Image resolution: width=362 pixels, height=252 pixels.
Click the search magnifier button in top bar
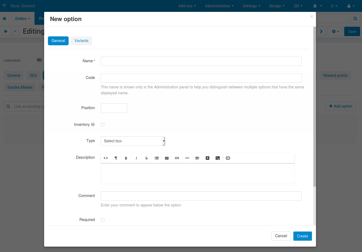coord(355,19)
